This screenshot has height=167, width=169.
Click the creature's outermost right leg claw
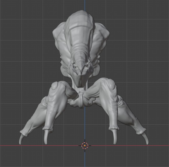pos(146,138)
